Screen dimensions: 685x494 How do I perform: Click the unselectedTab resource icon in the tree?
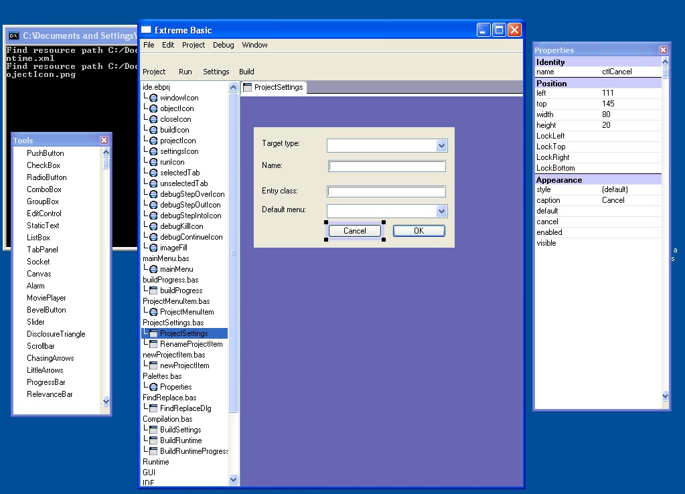tap(153, 183)
